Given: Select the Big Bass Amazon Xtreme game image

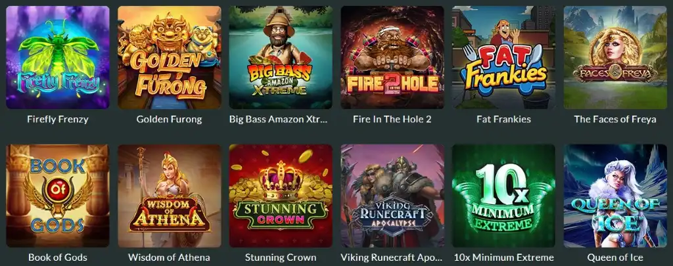Looking at the screenshot, I should [x=281, y=58].
